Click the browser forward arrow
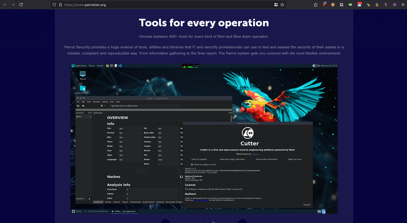The image size is (407, 223). pos(13,5)
